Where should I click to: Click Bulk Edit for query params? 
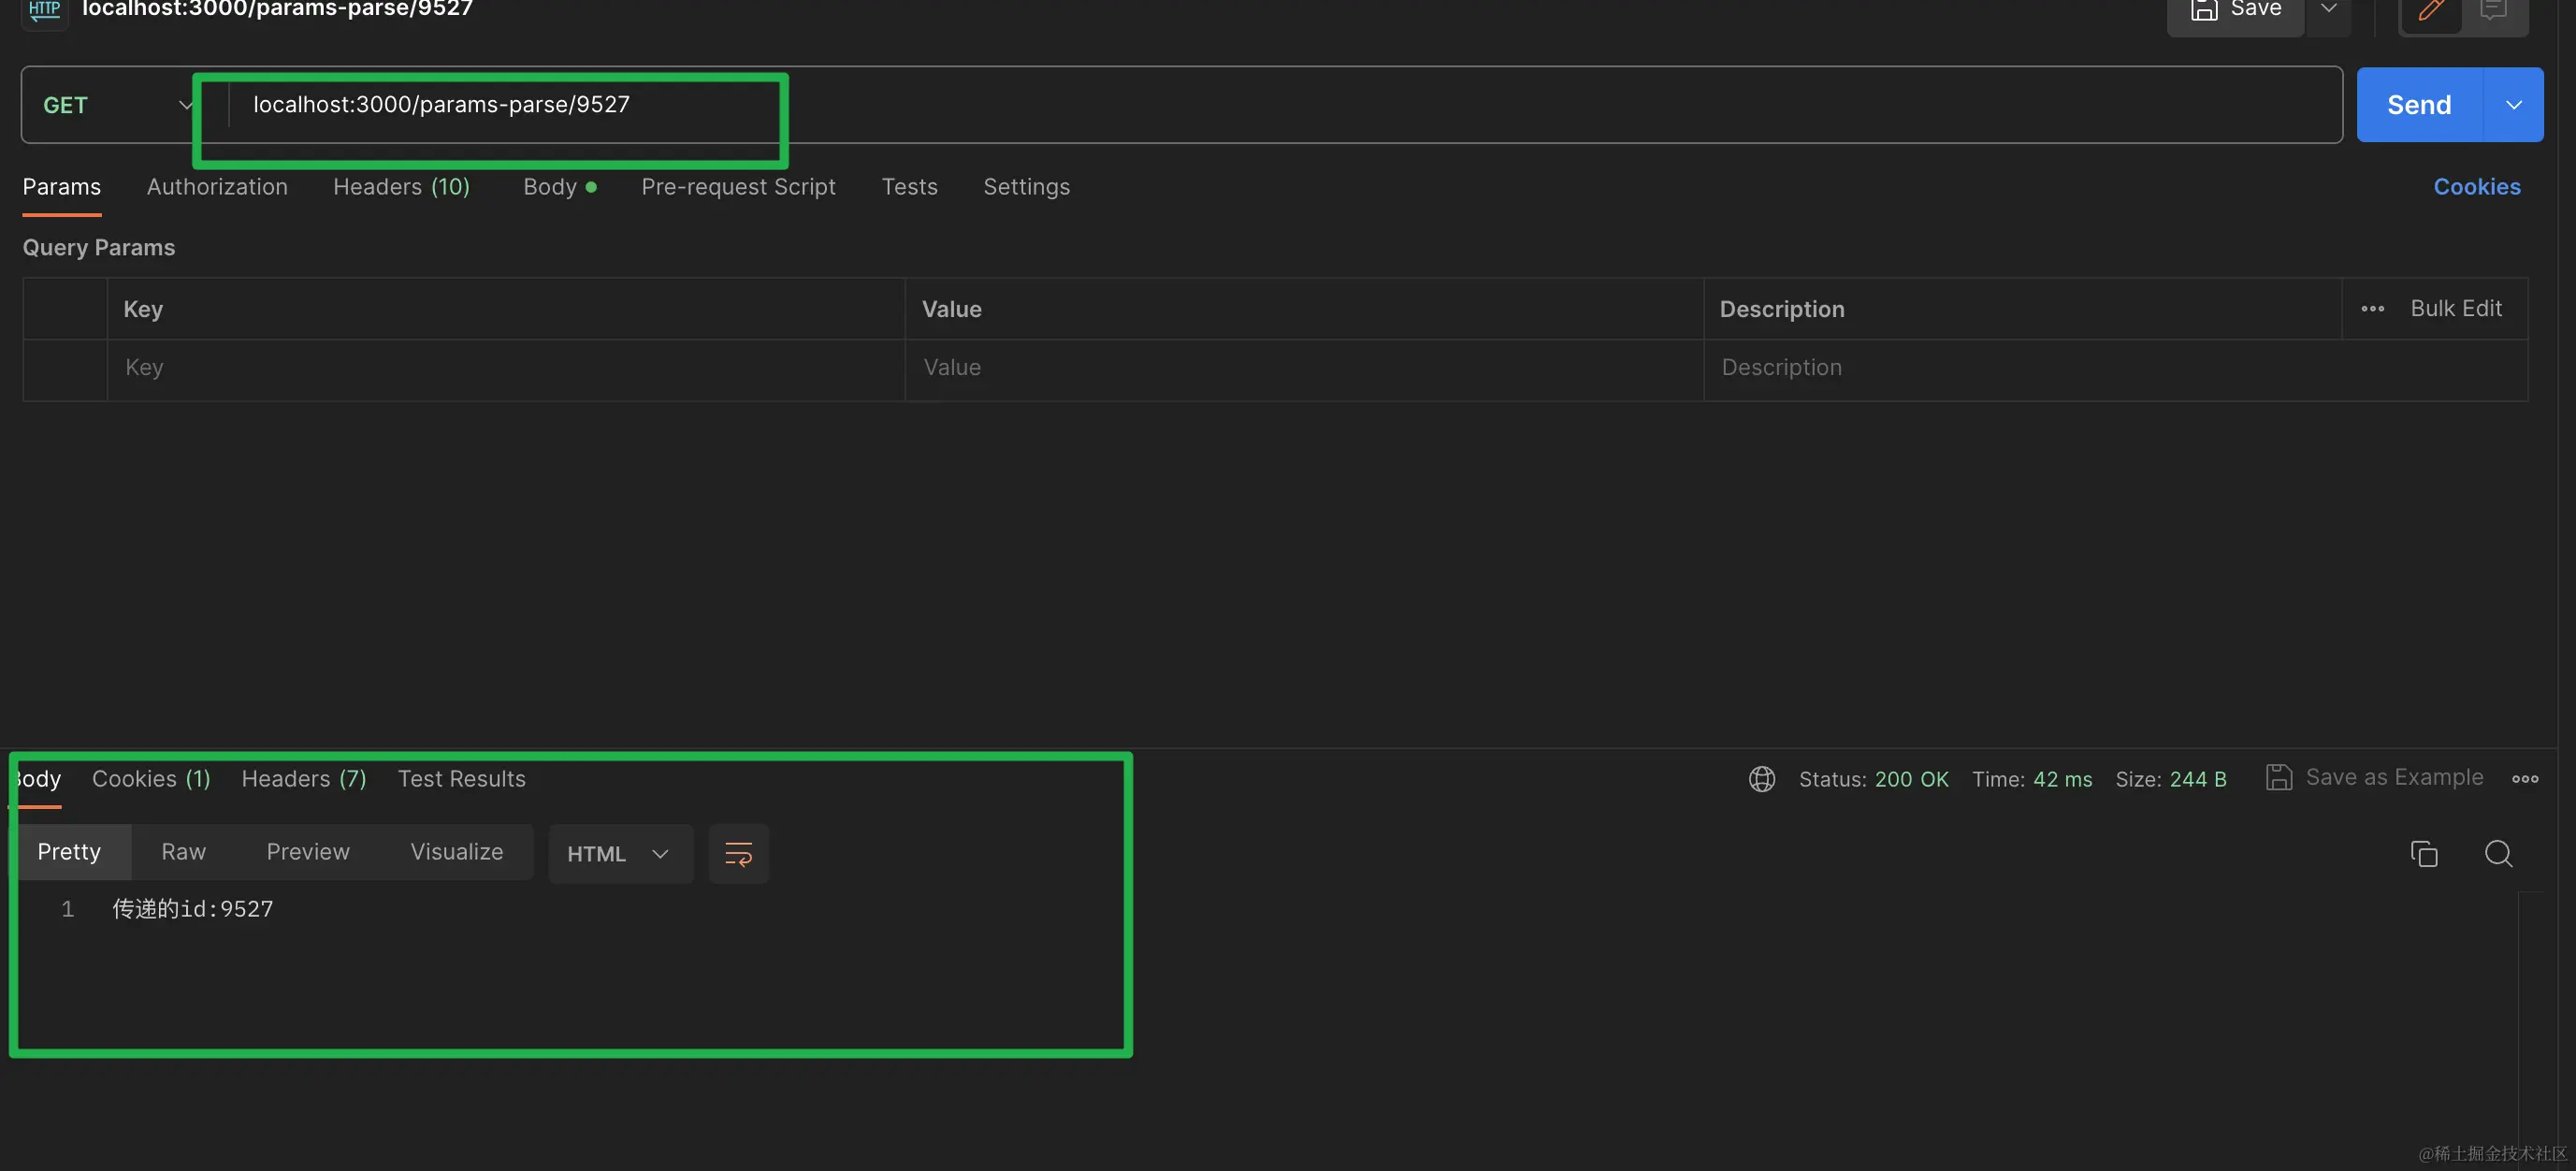[2455, 309]
